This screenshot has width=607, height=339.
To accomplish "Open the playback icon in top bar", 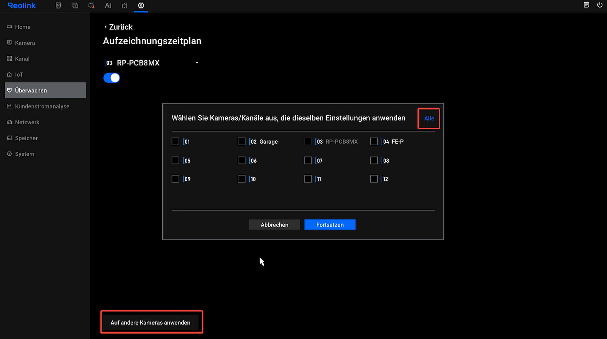I will [x=75, y=5].
